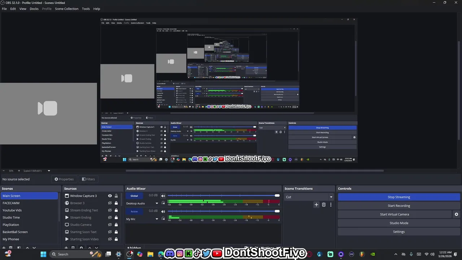The height and width of the screenshot is (260, 462).
Task: Click the Window Capture 3 source type icon
Action: click(67, 196)
